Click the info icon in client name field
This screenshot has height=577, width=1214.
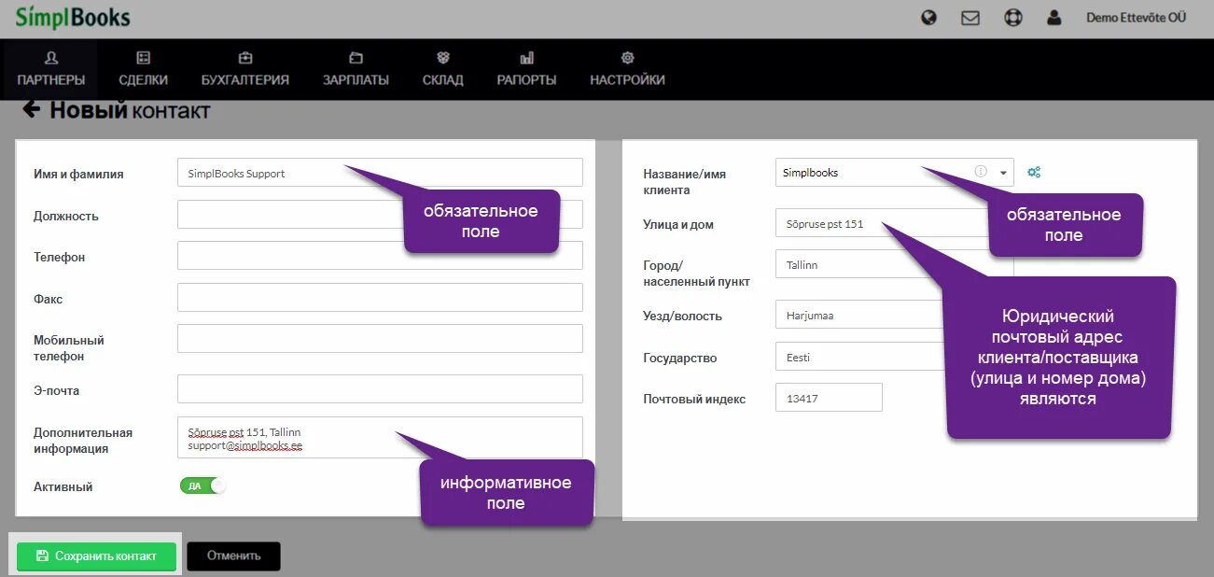pyautogui.click(x=981, y=172)
